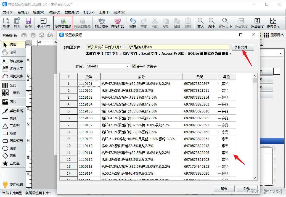Toggle 第一行为表头 checkbox
The image size is (286, 197).
coord(134,66)
